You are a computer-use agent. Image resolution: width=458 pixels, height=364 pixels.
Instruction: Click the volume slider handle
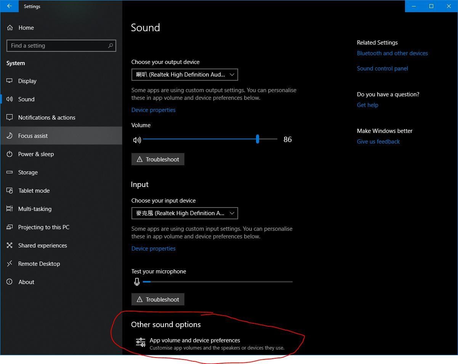coord(258,139)
